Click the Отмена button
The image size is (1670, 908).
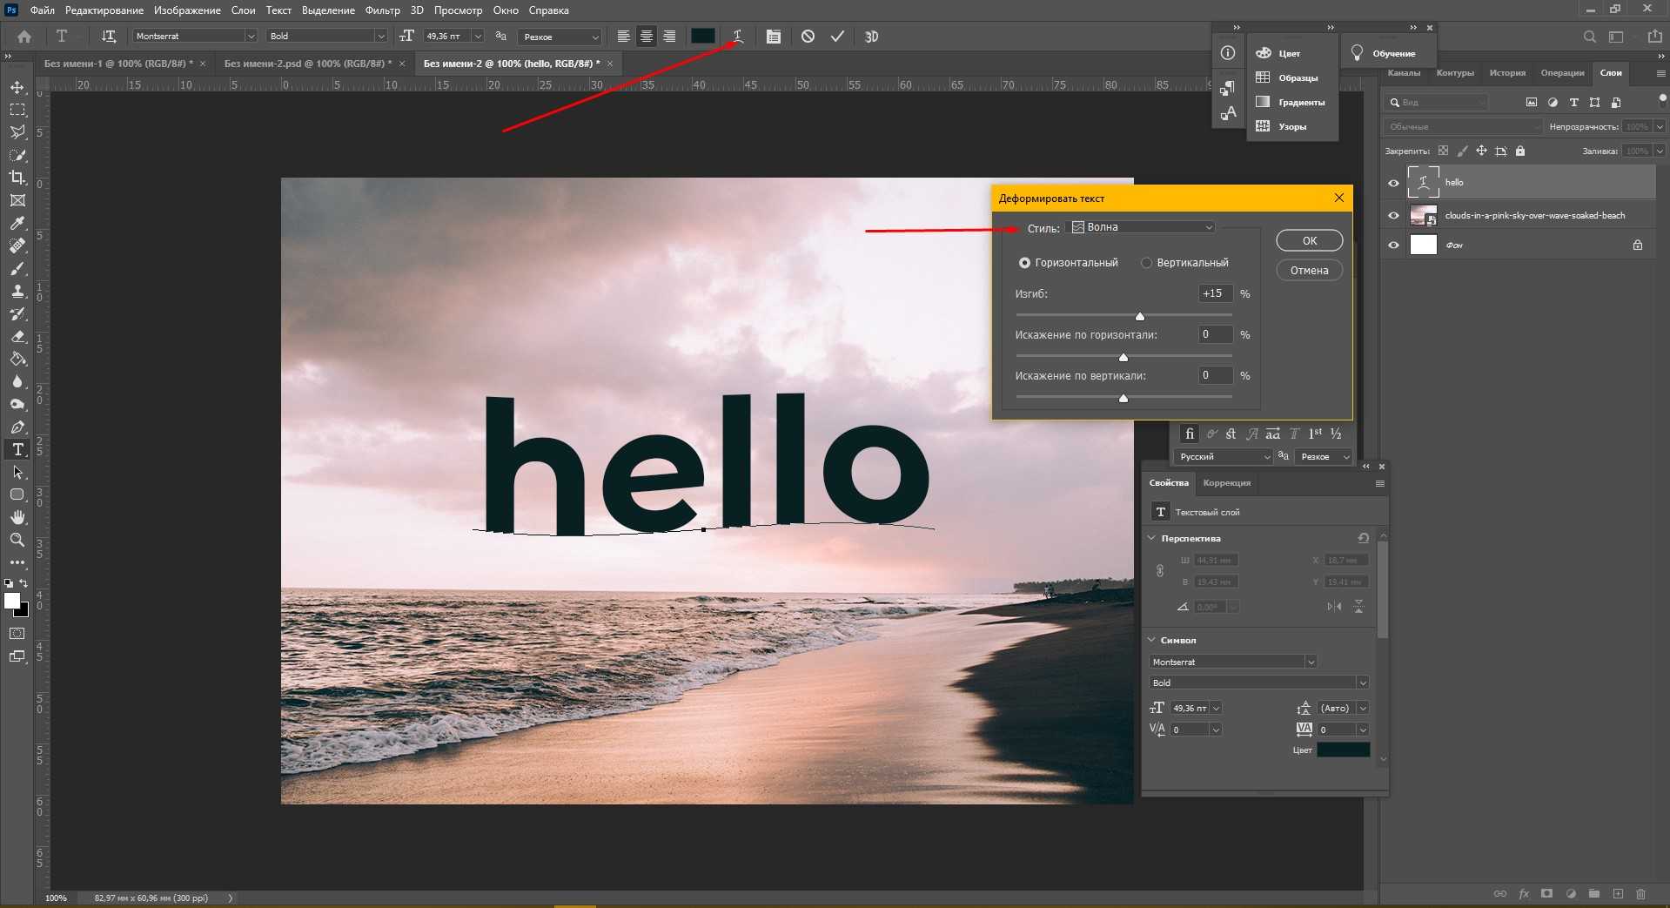point(1309,271)
